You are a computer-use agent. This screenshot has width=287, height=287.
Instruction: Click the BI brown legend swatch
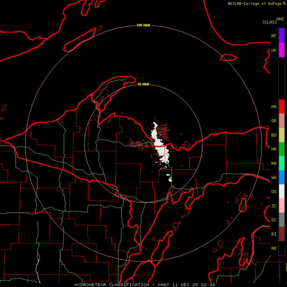pyautogui.click(x=282, y=234)
